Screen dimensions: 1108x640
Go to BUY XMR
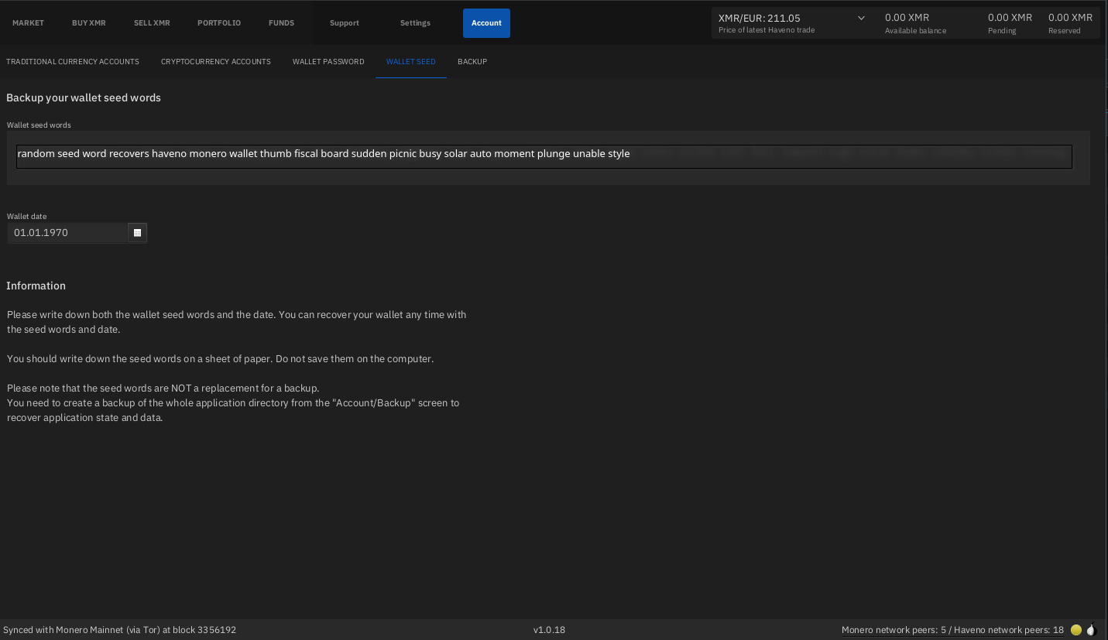click(89, 23)
